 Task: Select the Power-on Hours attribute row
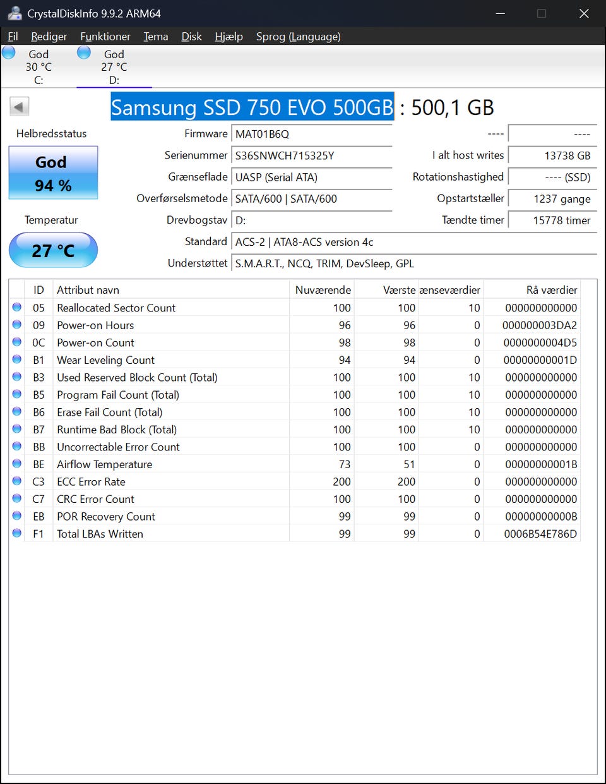295,325
